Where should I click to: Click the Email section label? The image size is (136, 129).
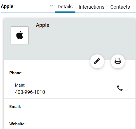(15, 107)
